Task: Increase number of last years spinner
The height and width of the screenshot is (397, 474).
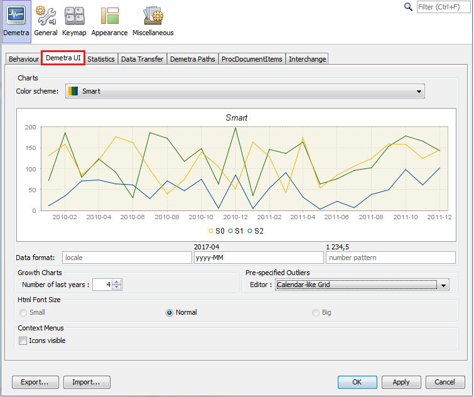Action: pos(116,282)
